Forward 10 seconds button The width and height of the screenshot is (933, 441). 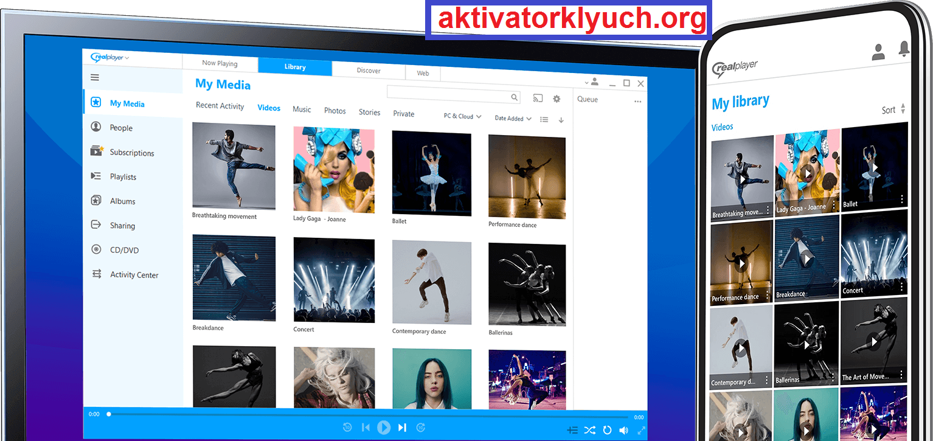420,428
